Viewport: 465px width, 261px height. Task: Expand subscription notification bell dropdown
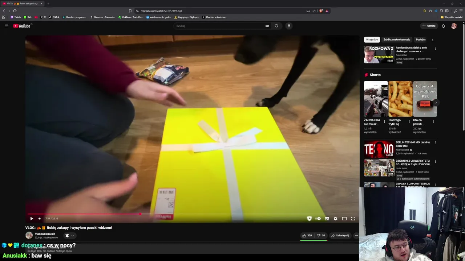[69, 236]
